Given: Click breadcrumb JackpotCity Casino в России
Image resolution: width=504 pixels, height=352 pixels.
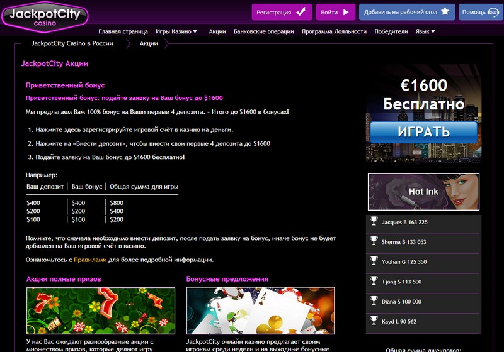Looking at the screenshot, I should pyautogui.click(x=72, y=43).
